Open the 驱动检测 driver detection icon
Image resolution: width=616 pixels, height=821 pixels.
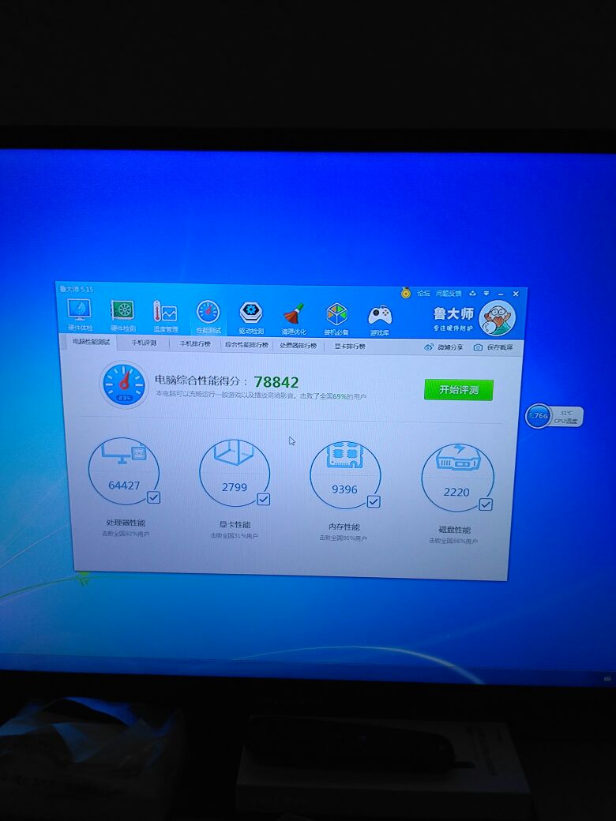[251, 318]
